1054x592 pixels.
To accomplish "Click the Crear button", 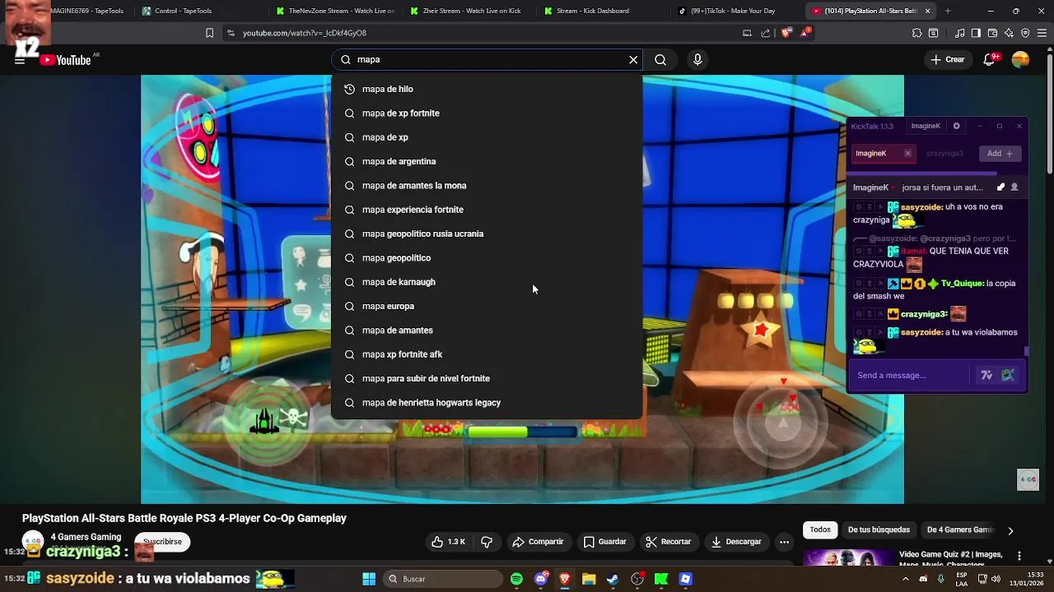I will point(947,60).
